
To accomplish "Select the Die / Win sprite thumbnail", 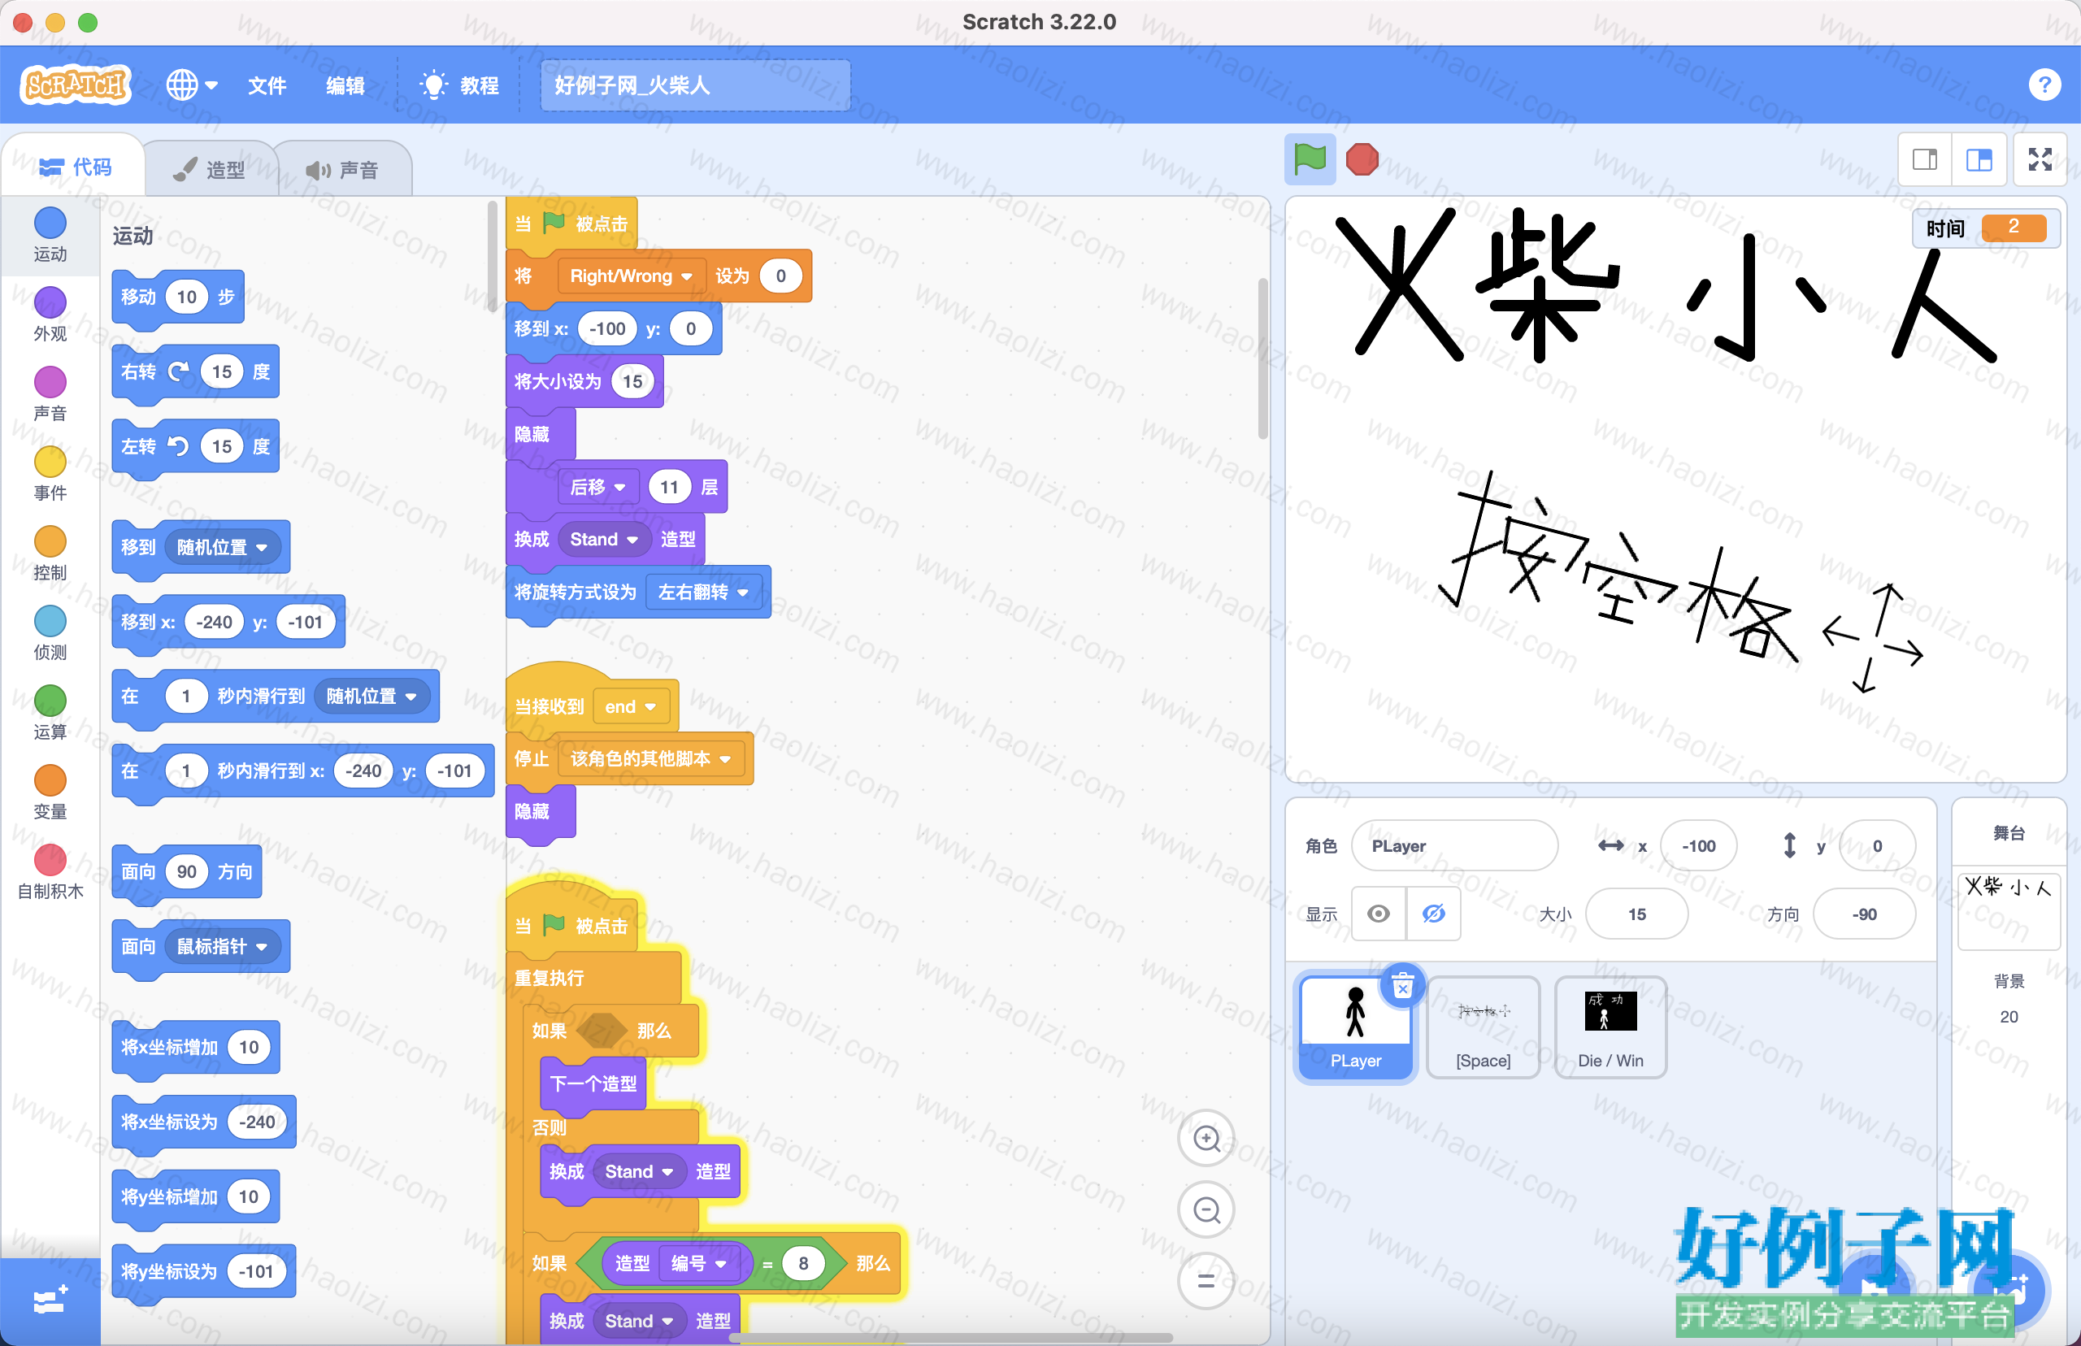I will click(x=1610, y=1028).
